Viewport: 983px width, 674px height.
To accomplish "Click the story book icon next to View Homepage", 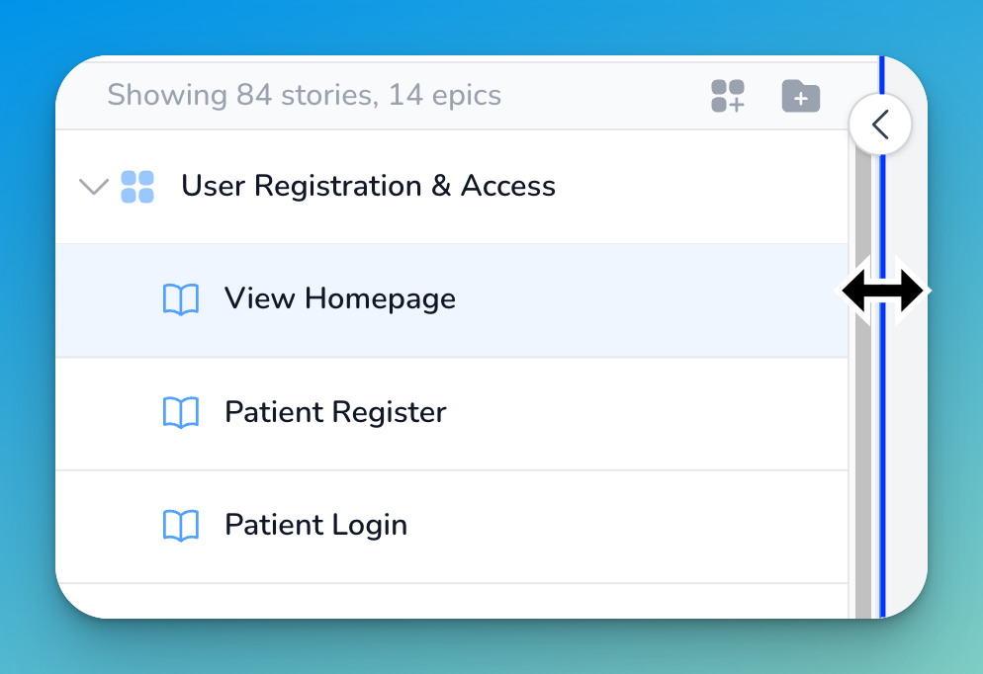I will [182, 298].
